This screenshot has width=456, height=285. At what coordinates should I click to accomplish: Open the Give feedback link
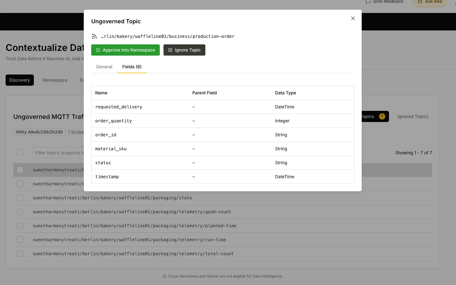coord(385,2)
